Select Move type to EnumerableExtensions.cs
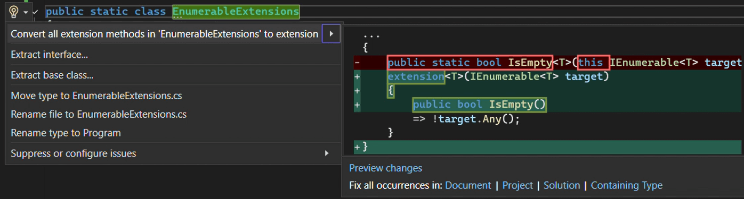Image resolution: width=744 pixels, height=199 pixels. 96,96
